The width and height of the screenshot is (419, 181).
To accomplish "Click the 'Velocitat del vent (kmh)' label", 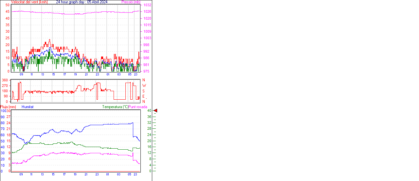I will (29, 2).
